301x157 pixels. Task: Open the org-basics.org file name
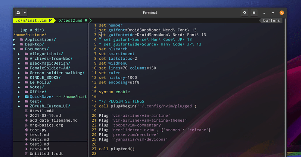[46, 125]
